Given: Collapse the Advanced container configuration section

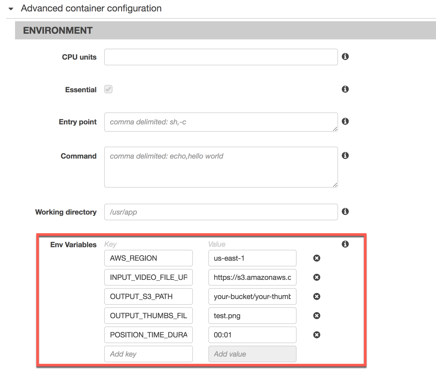Looking at the screenshot, I should pos(10,9).
